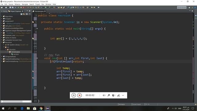Expand the Employer_oop project

click(2, 35)
